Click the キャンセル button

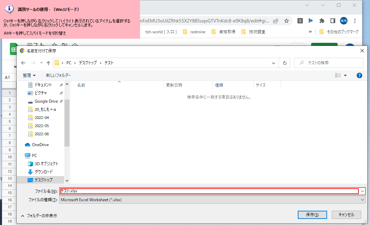[x=346, y=215]
